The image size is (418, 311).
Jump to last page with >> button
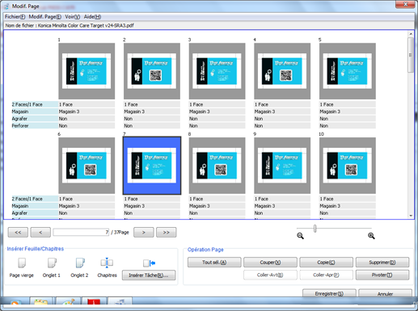[167, 232]
